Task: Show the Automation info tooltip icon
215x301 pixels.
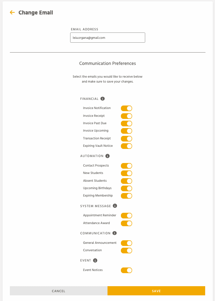Action: (x=107, y=156)
